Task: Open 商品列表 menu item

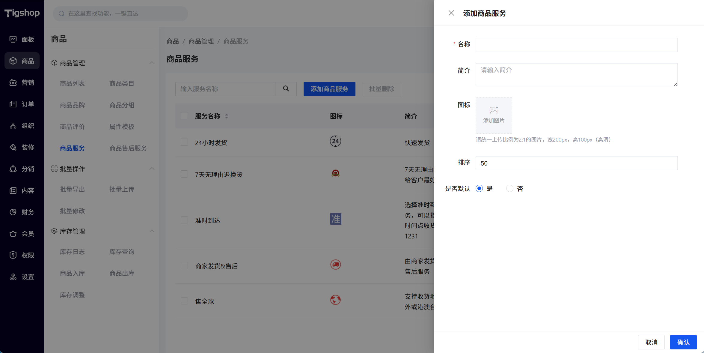Action: tap(72, 83)
